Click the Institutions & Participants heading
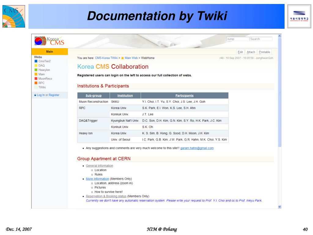313x235 pixels. [103, 86]
